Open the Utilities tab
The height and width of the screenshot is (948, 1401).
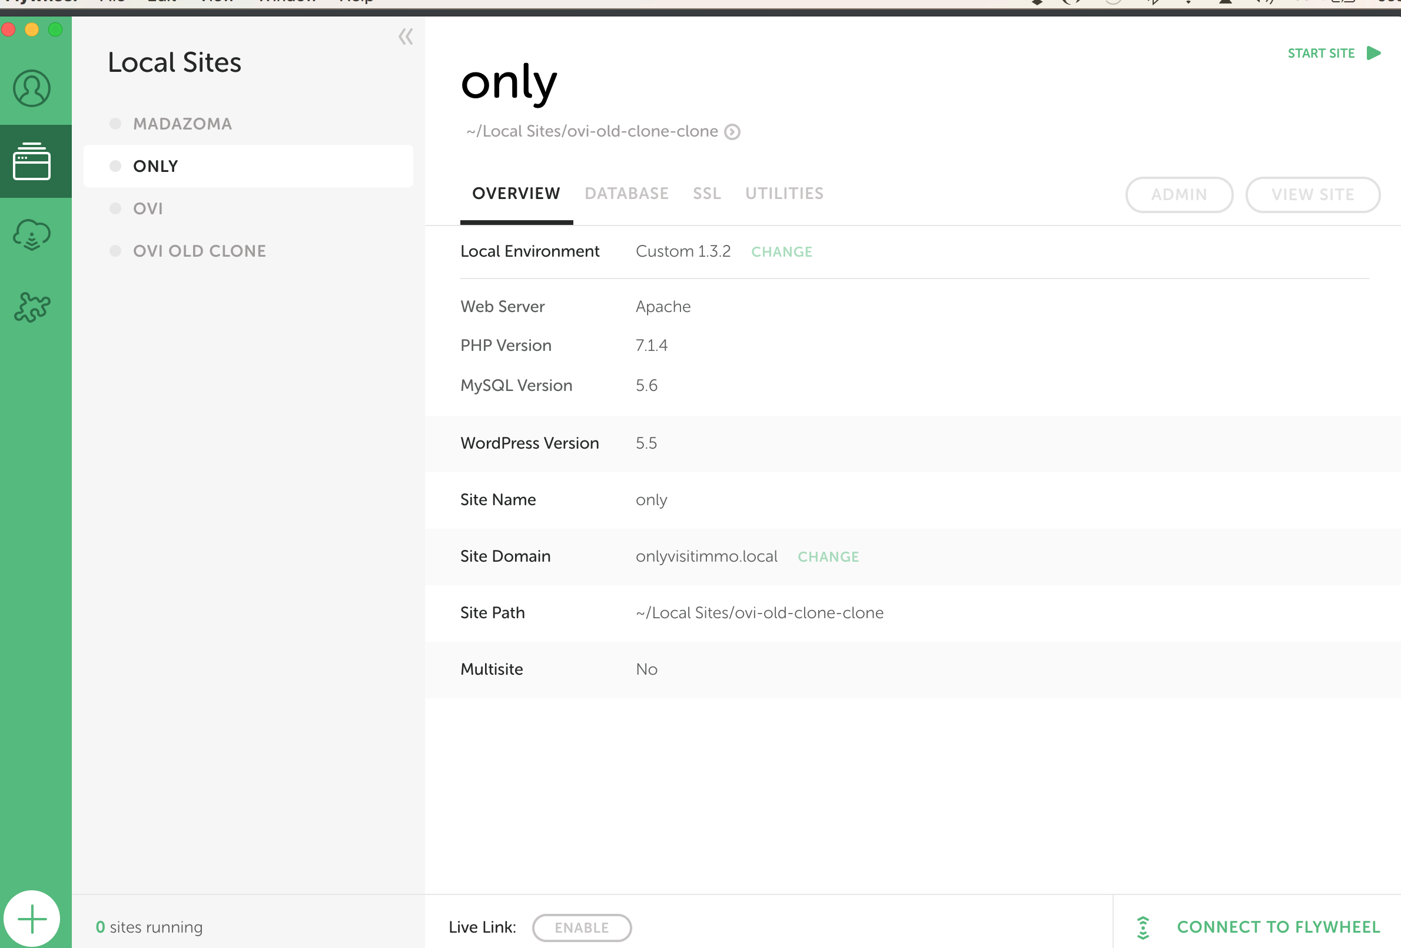pos(784,194)
